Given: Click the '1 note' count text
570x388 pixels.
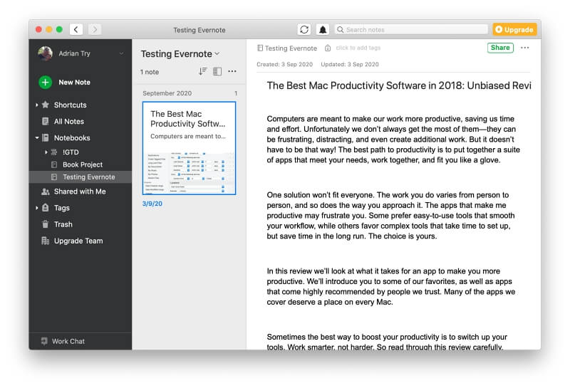Looking at the screenshot, I should 150,72.
